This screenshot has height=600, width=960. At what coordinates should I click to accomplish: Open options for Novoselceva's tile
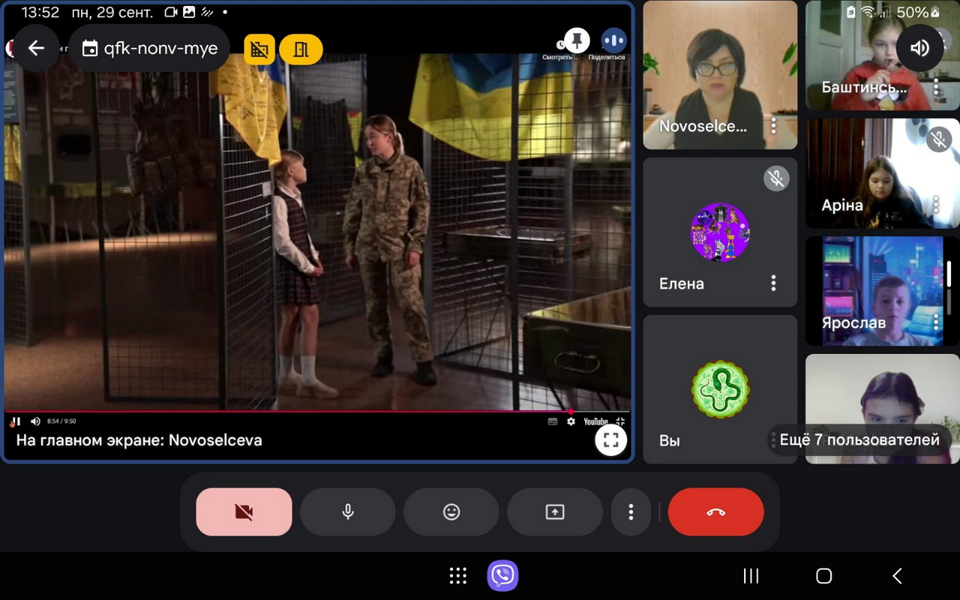773,125
